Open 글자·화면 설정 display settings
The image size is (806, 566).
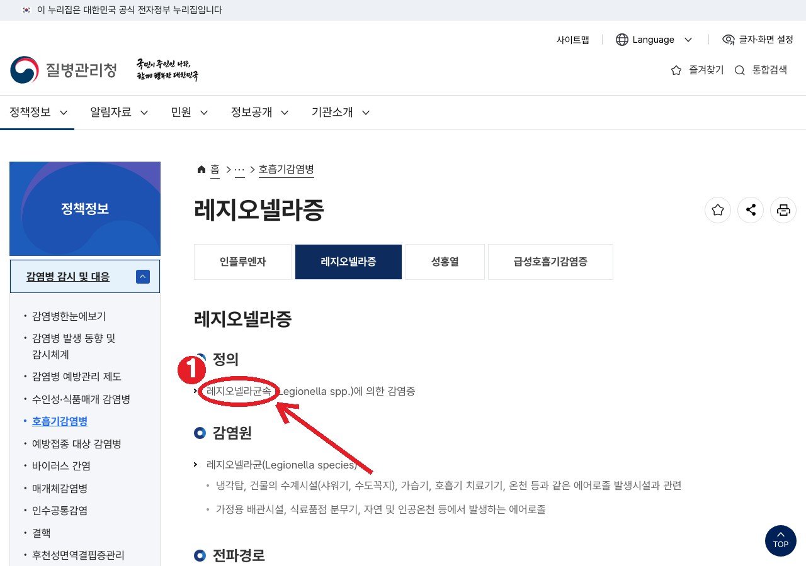click(758, 40)
